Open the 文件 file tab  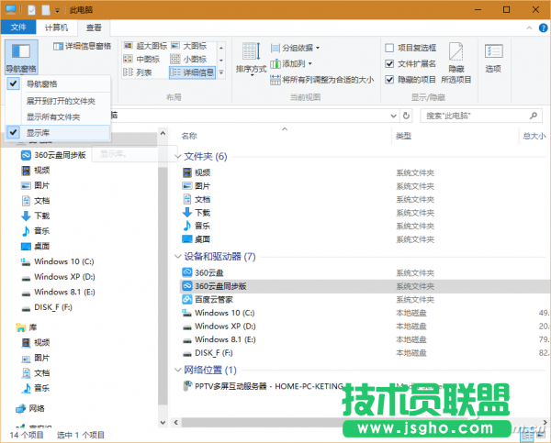(18, 28)
